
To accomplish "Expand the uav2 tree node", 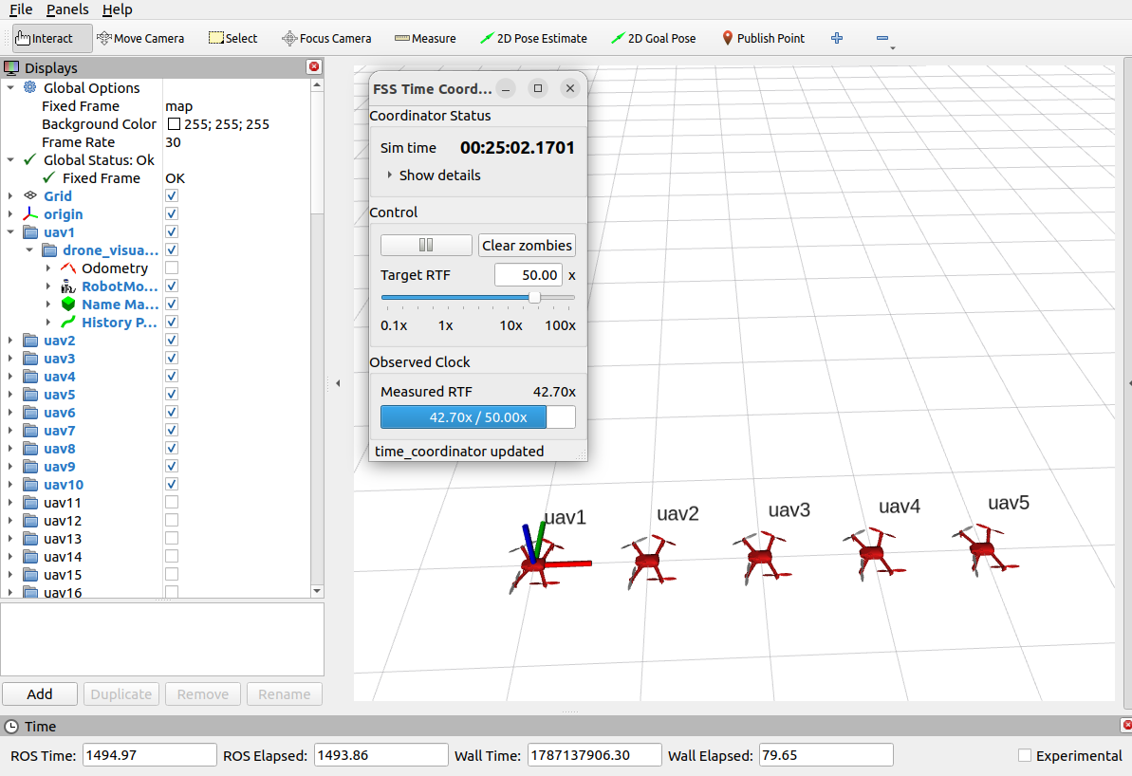I will pyautogui.click(x=10, y=340).
